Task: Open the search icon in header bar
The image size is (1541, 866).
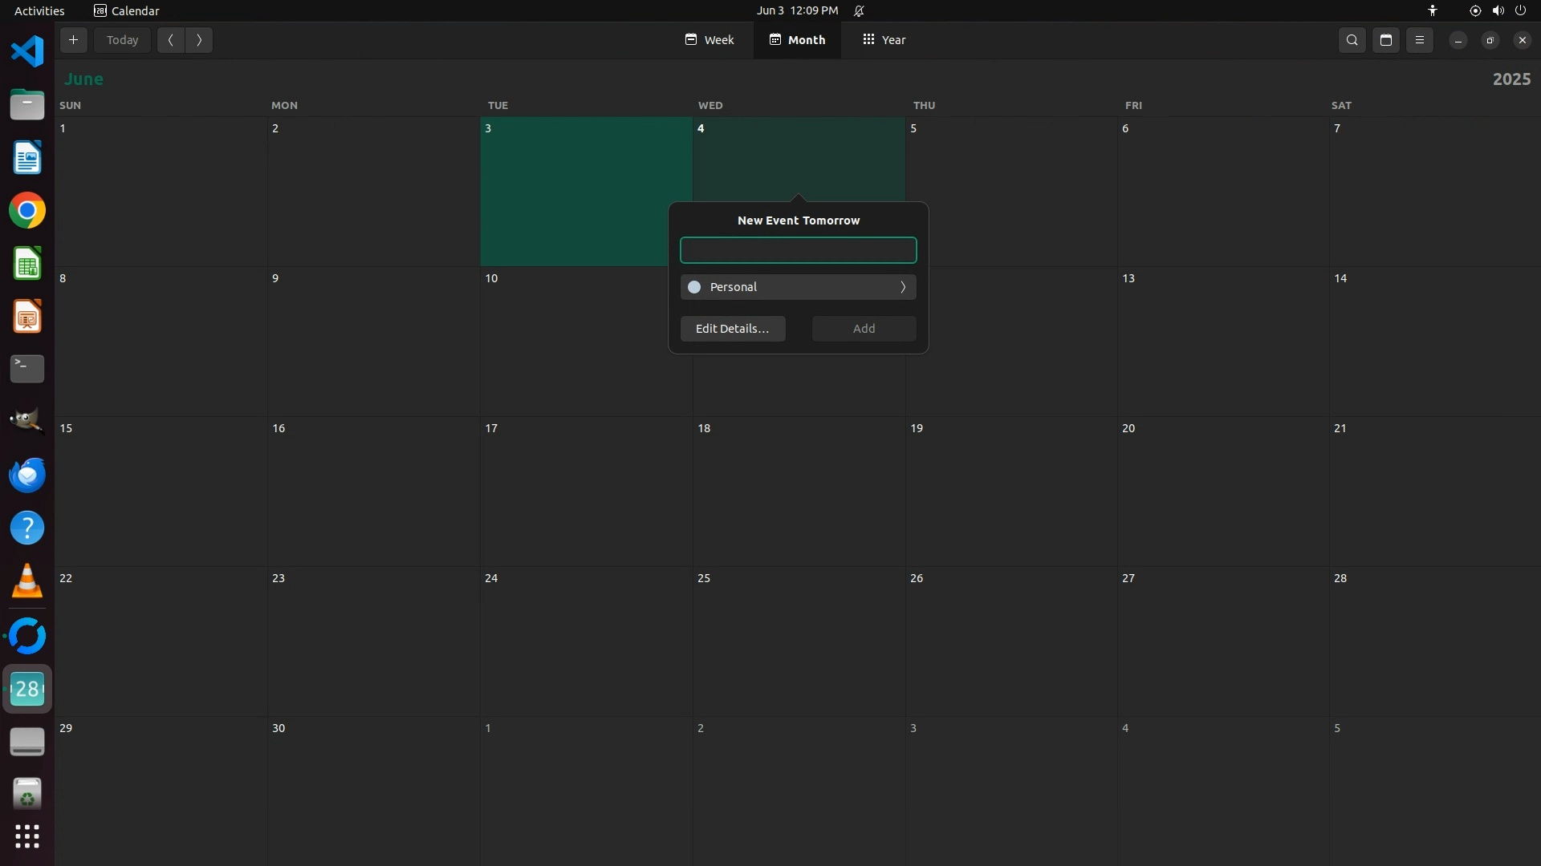Action: (x=1352, y=40)
